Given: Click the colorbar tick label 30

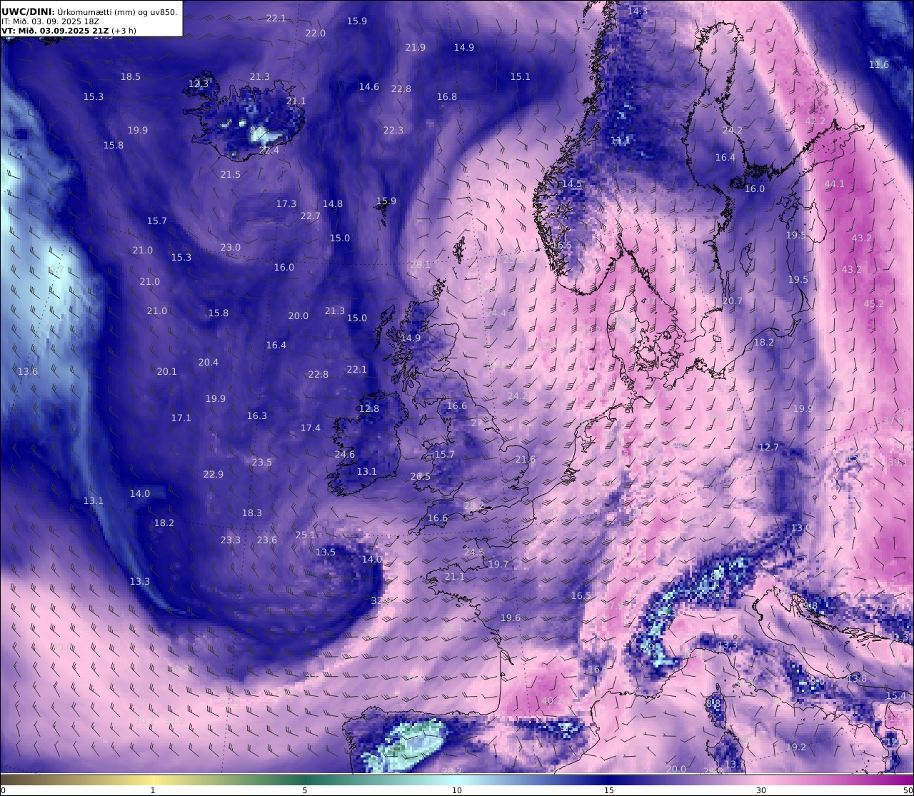Looking at the screenshot, I should tap(761, 790).
